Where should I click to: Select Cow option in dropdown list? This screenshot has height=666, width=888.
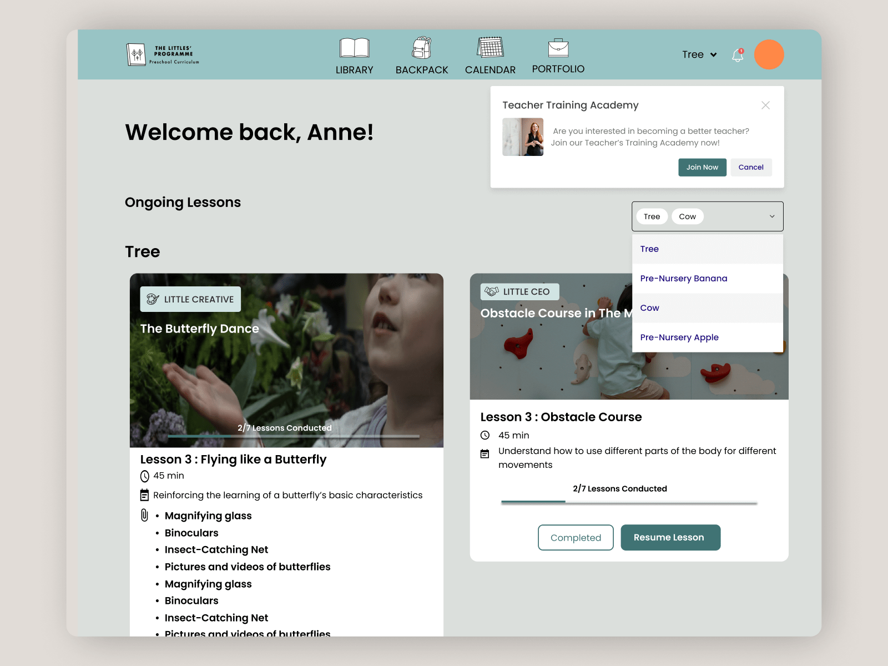point(708,307)
